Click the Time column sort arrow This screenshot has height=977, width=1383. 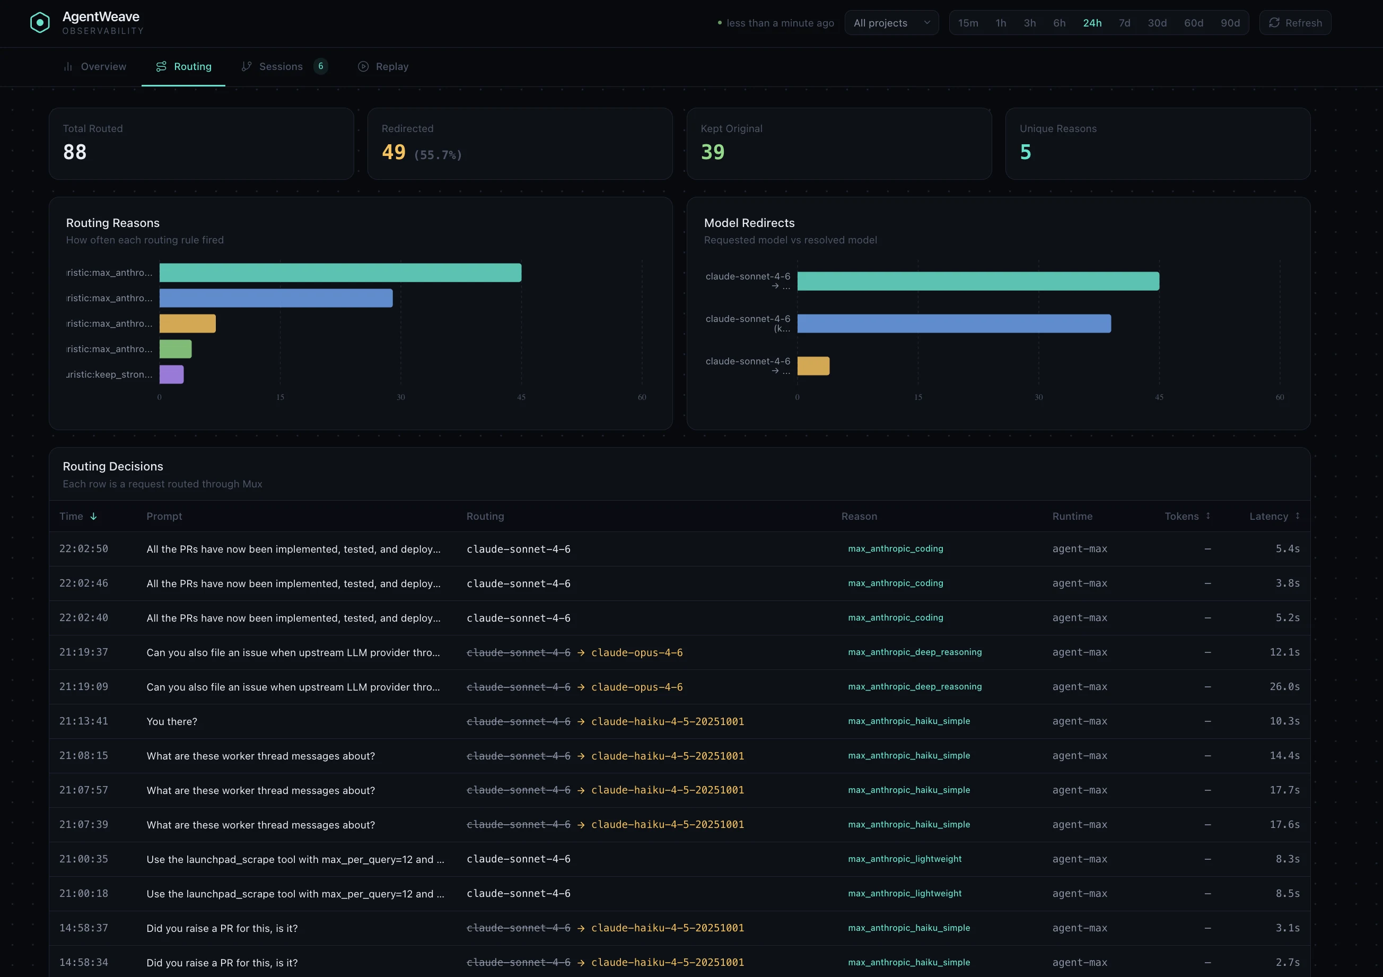pos(93,516)
